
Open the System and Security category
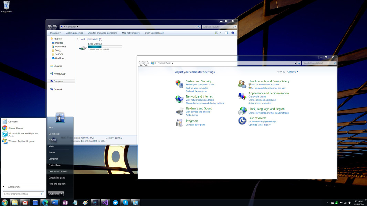[x=198, y=81]
